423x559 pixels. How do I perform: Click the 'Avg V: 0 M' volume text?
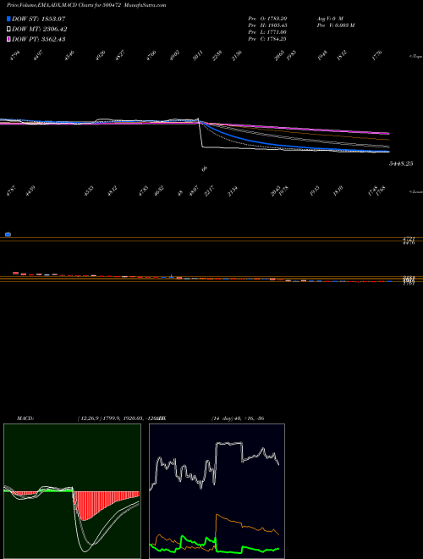coord(329,18)
